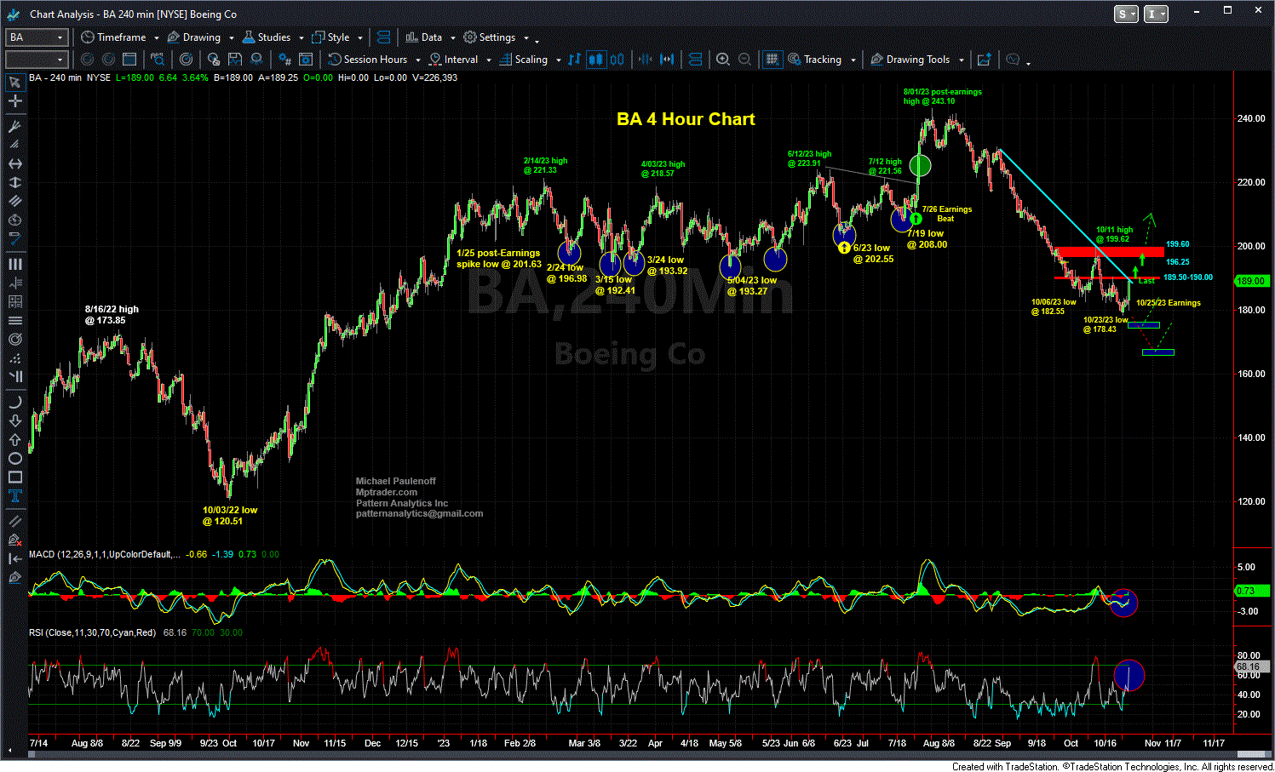This screenshot has height=772, width=1275.
Task: Toggle expand bar spacing button
Action: [667, 60]
